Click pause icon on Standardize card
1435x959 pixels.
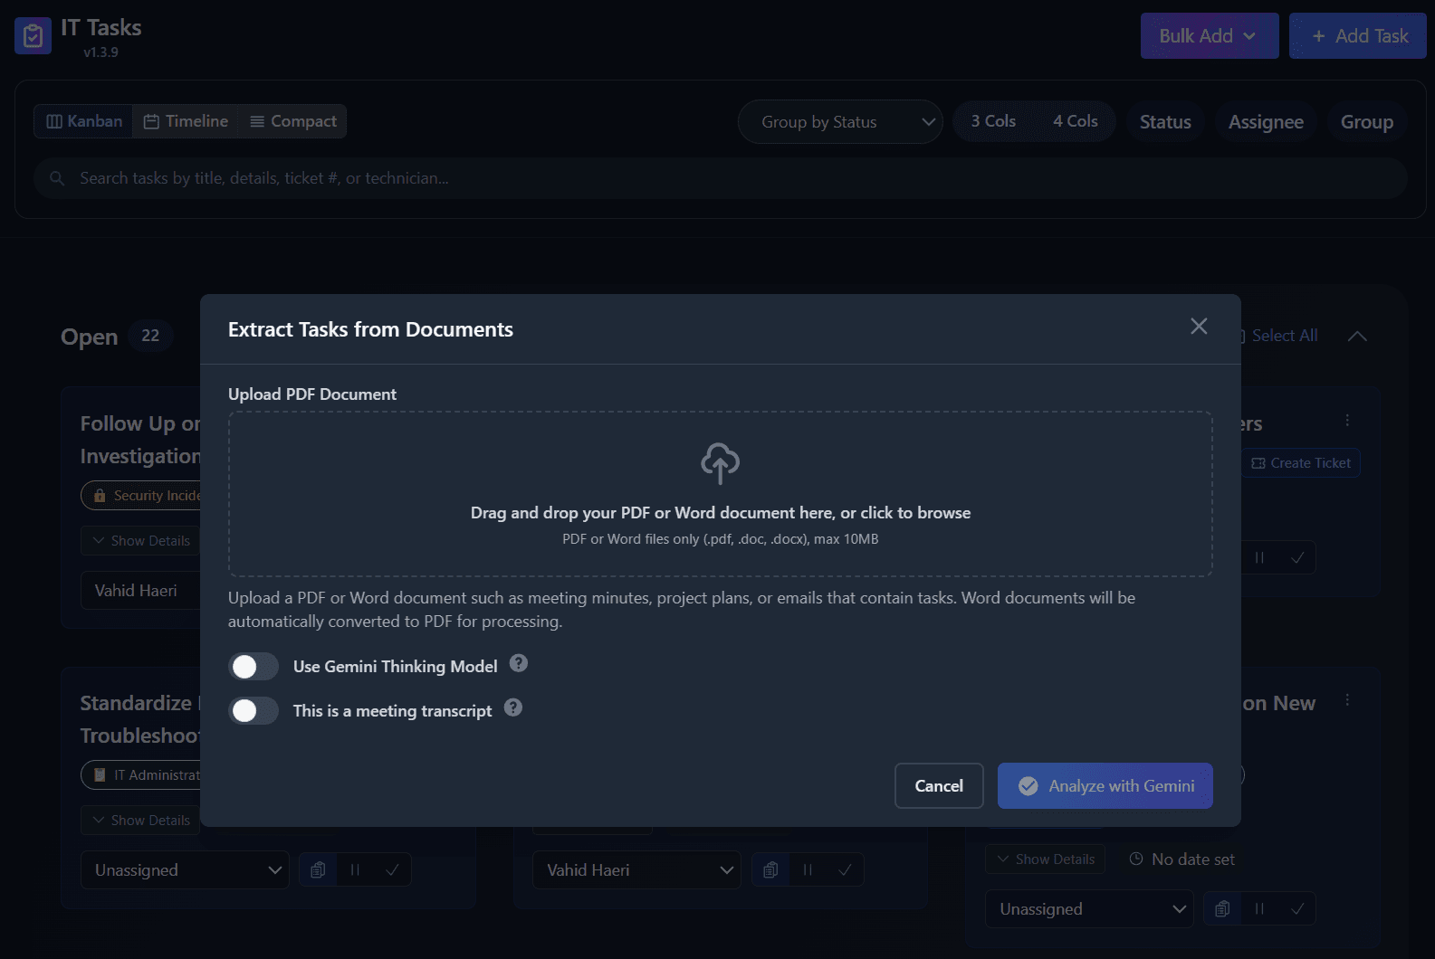pos(355,870)
